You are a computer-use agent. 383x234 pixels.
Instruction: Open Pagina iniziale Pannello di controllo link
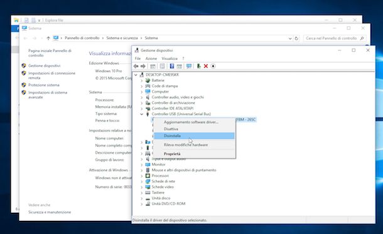pyautogui.click(x=50, y=53)
